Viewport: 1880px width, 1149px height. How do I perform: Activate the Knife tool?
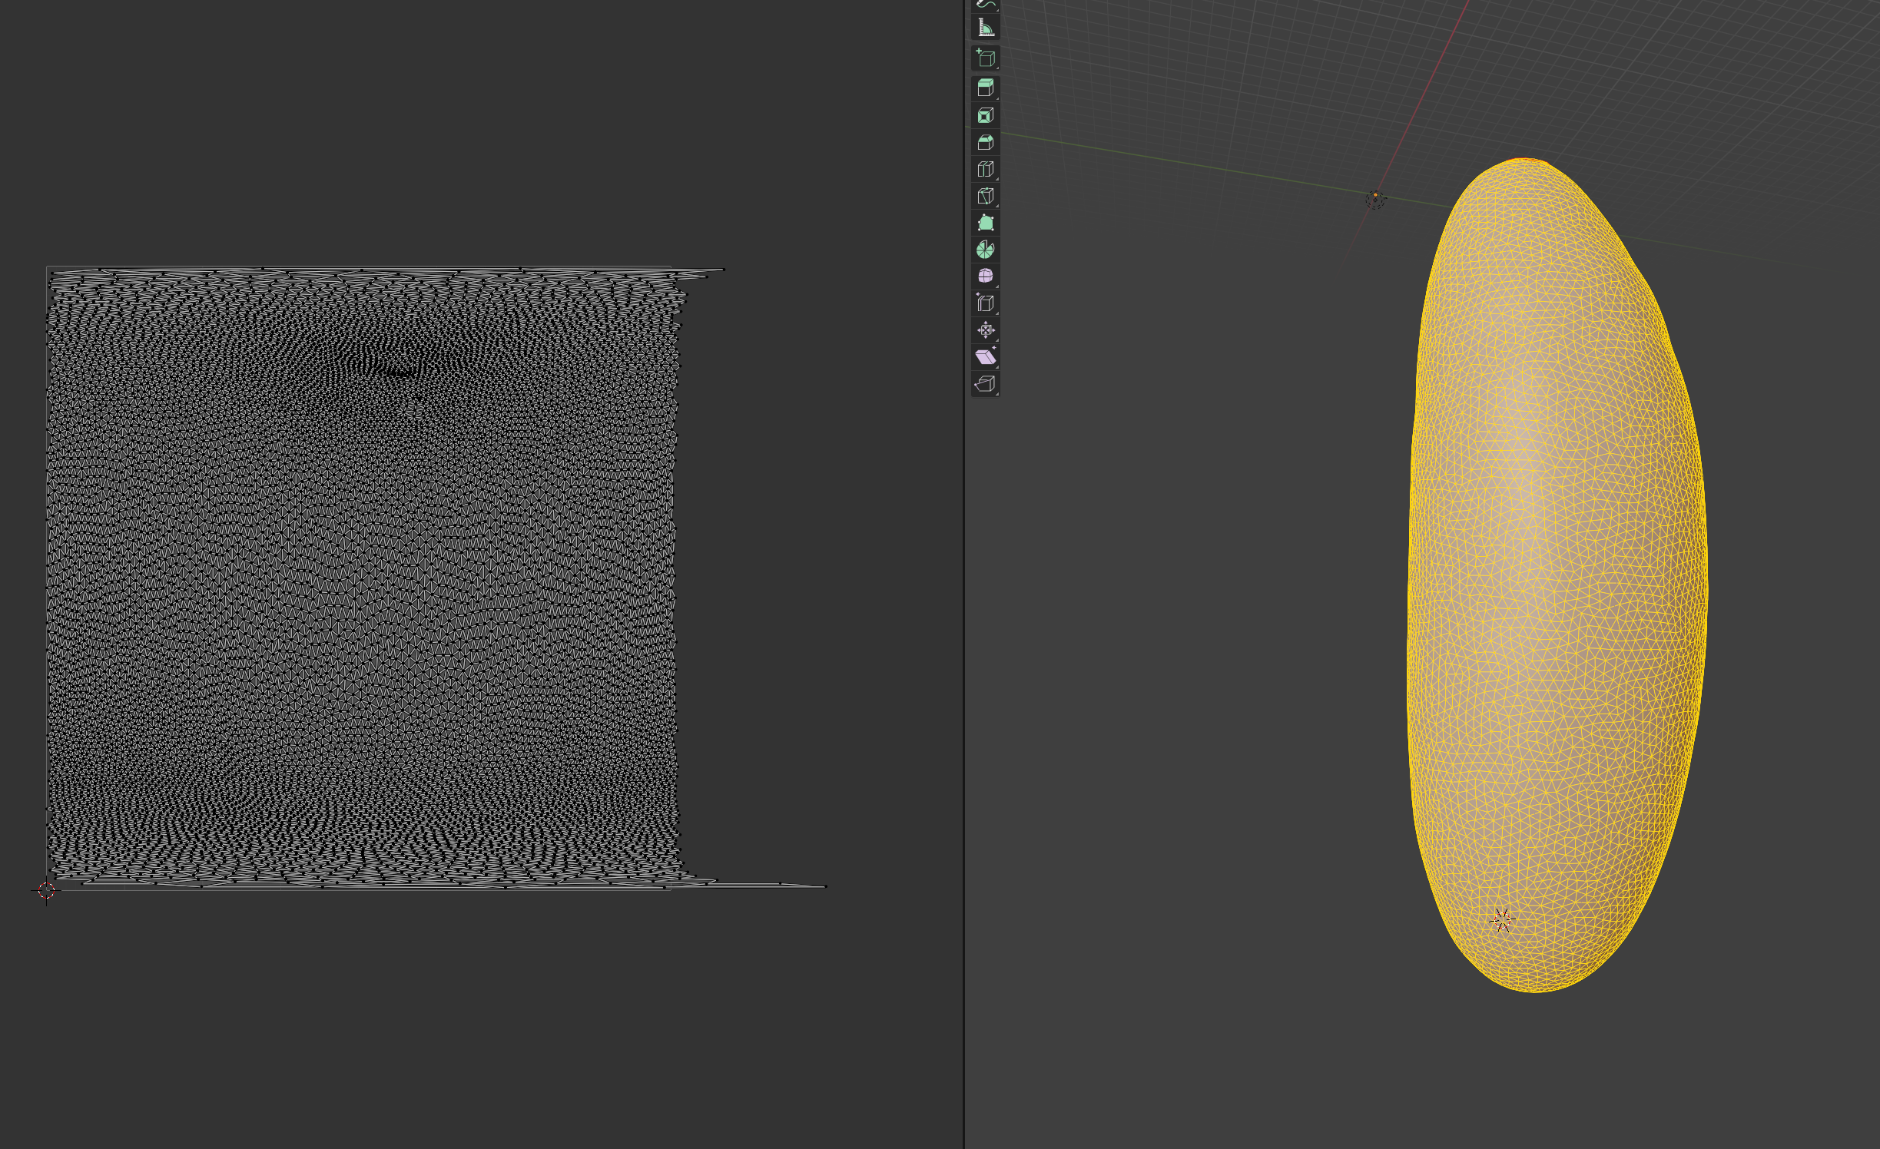[985, 196]
